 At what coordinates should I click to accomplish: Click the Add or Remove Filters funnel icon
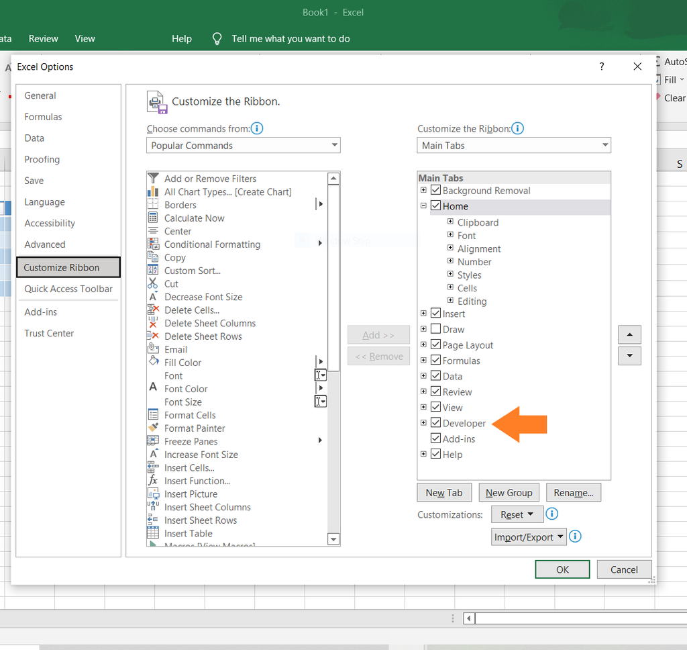[153, 179]
